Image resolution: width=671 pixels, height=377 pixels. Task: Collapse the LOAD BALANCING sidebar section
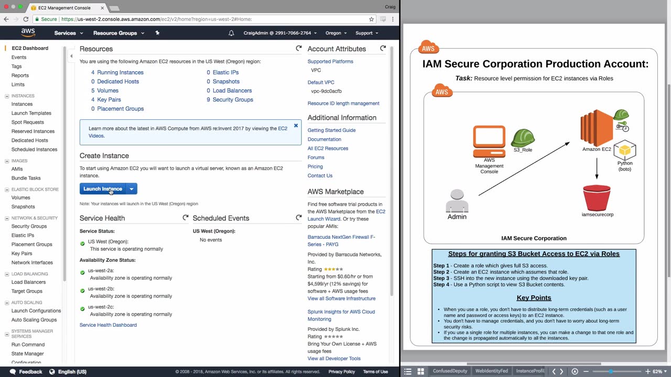(7, 274)
